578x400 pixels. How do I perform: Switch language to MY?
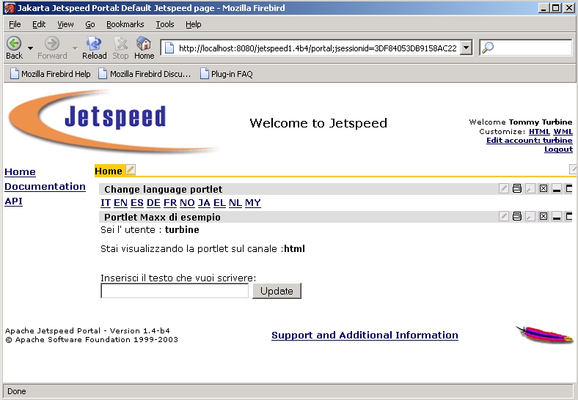253,203
